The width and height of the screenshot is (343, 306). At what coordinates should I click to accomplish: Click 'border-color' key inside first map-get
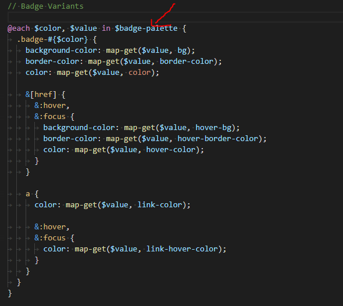187,62
